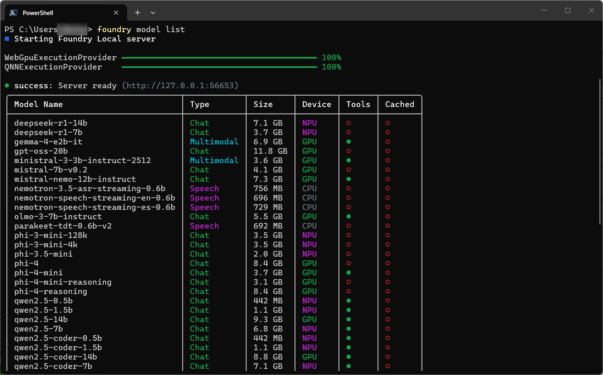This screenshot has height=375, width=603.
Task: Click the Tools dot for deepseek-r1-14b
Action: [x=349, y=123]
